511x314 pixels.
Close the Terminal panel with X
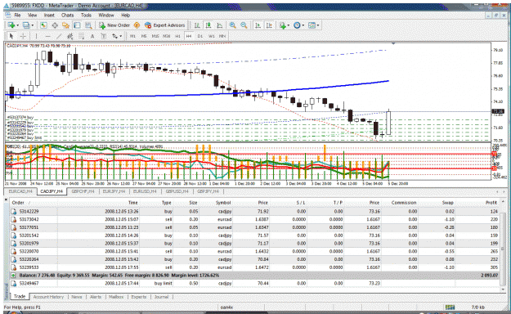pos(6,199)
